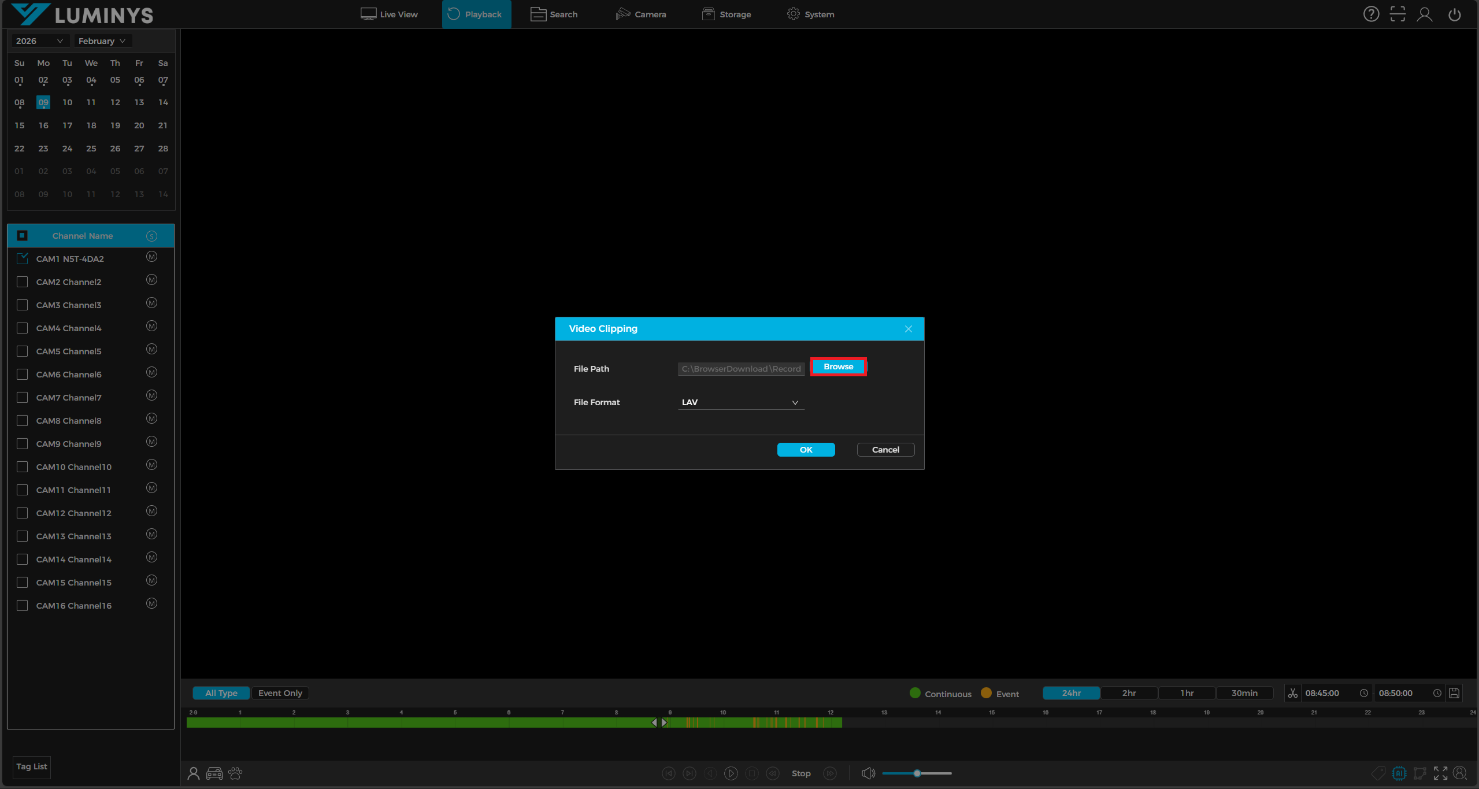Click the pet detection paw icon

(235, 773)
